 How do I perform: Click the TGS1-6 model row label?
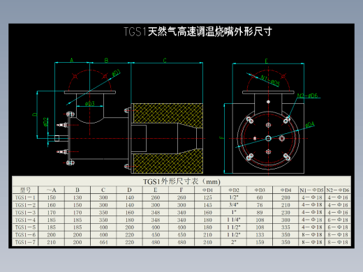25,235
